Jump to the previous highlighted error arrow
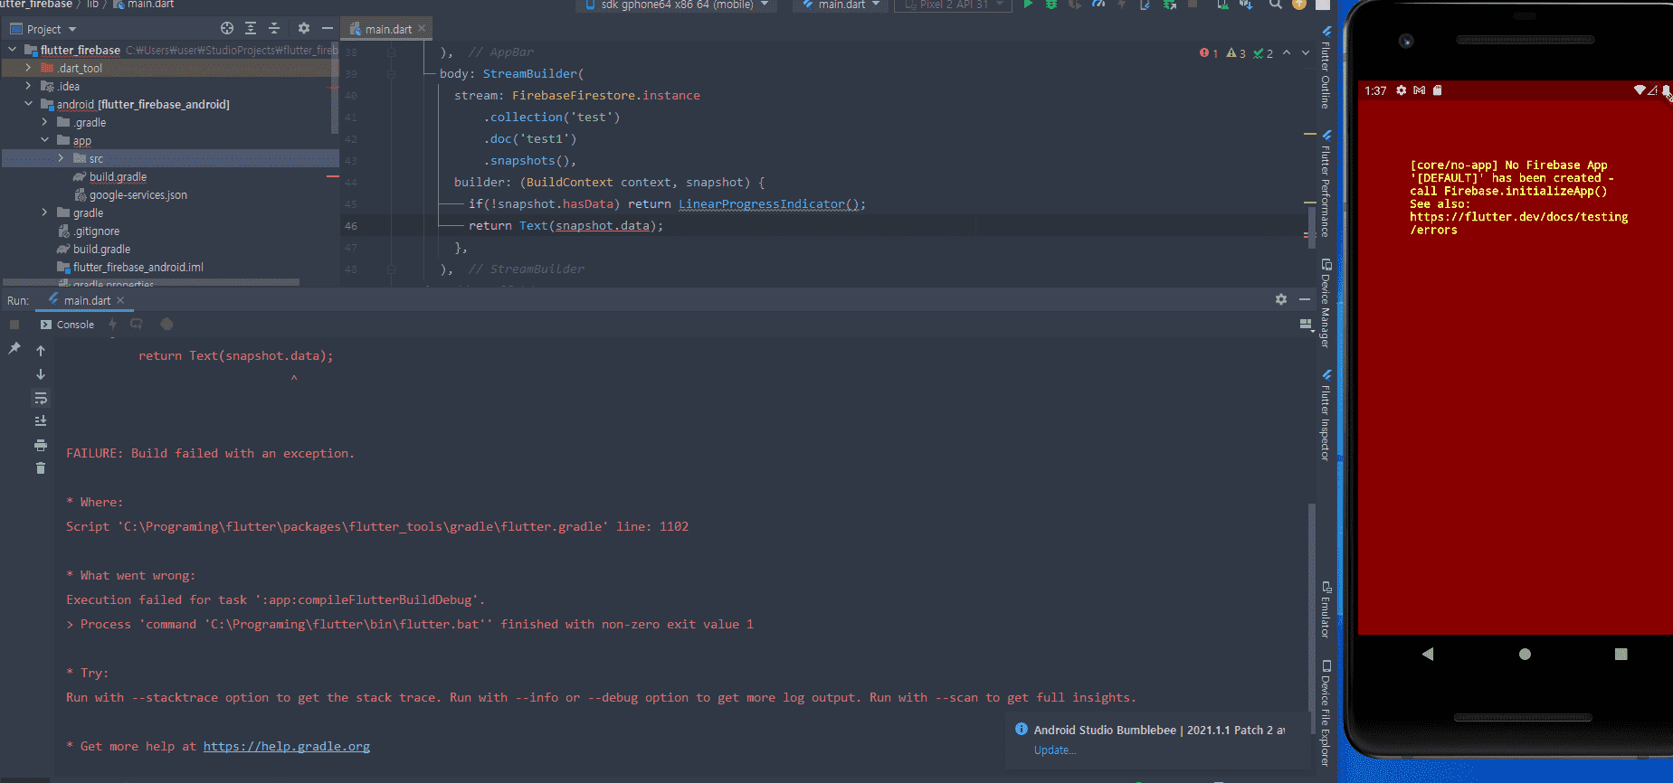The image size is (1673, 783). click(x=1287, y=53)
